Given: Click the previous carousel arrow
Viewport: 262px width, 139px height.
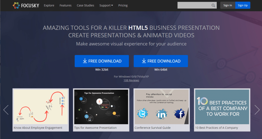Looking at the screenshot, I should click(6, 110).
